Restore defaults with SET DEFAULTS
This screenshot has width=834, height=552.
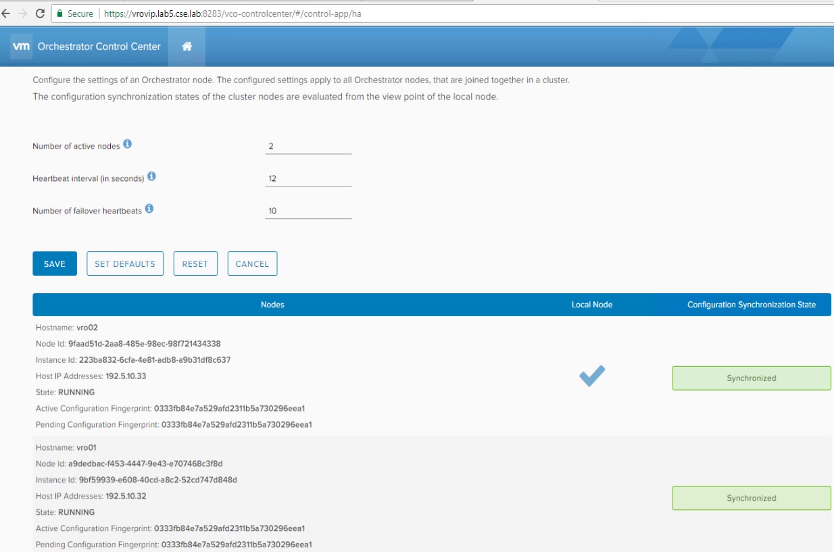click(x=125, y=264)
